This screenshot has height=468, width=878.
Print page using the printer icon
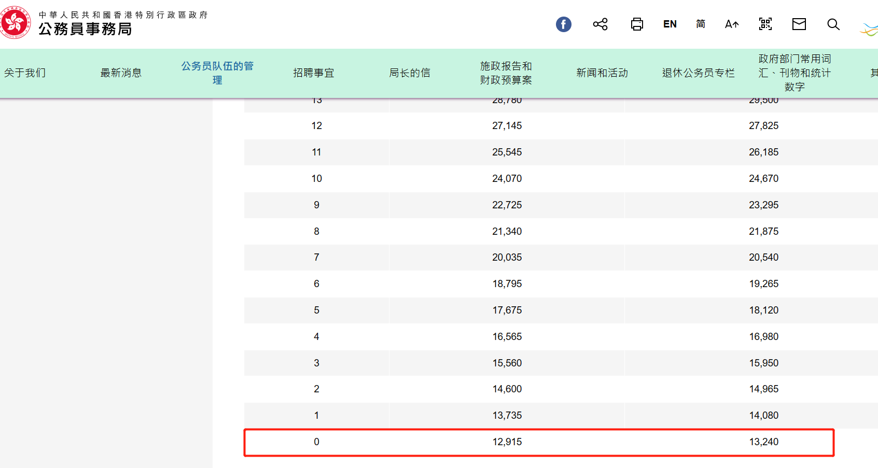point(637,24)
